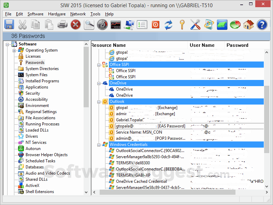Click the networked computers toolbar icon
This screenshot has width=273, height=205.
coord(129,25)
